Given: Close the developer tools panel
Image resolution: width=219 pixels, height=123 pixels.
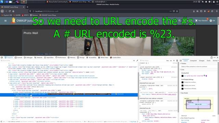Looking at the screenshot, I should pos(218,57).
